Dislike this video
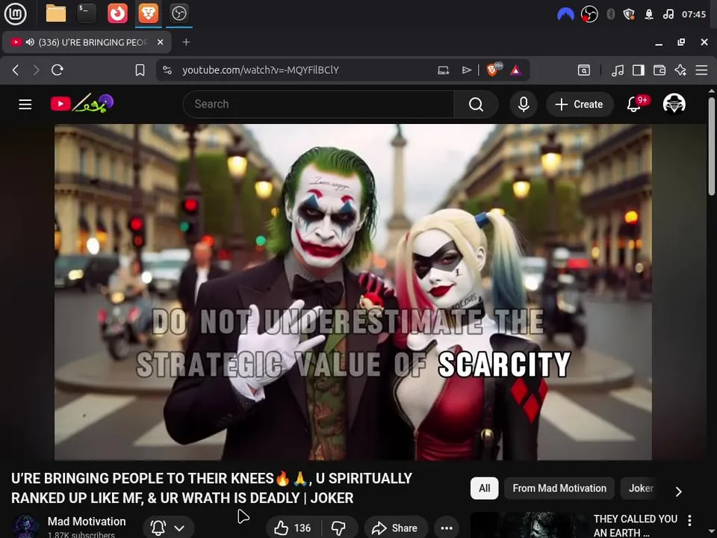 pyautogui.click(x=339, y=528)
